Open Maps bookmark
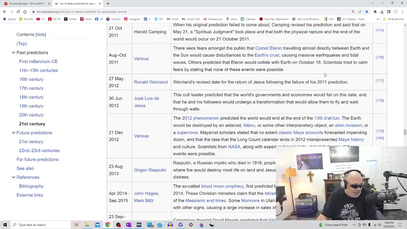This screenshot has height=229, width=407. click(231, 19)
